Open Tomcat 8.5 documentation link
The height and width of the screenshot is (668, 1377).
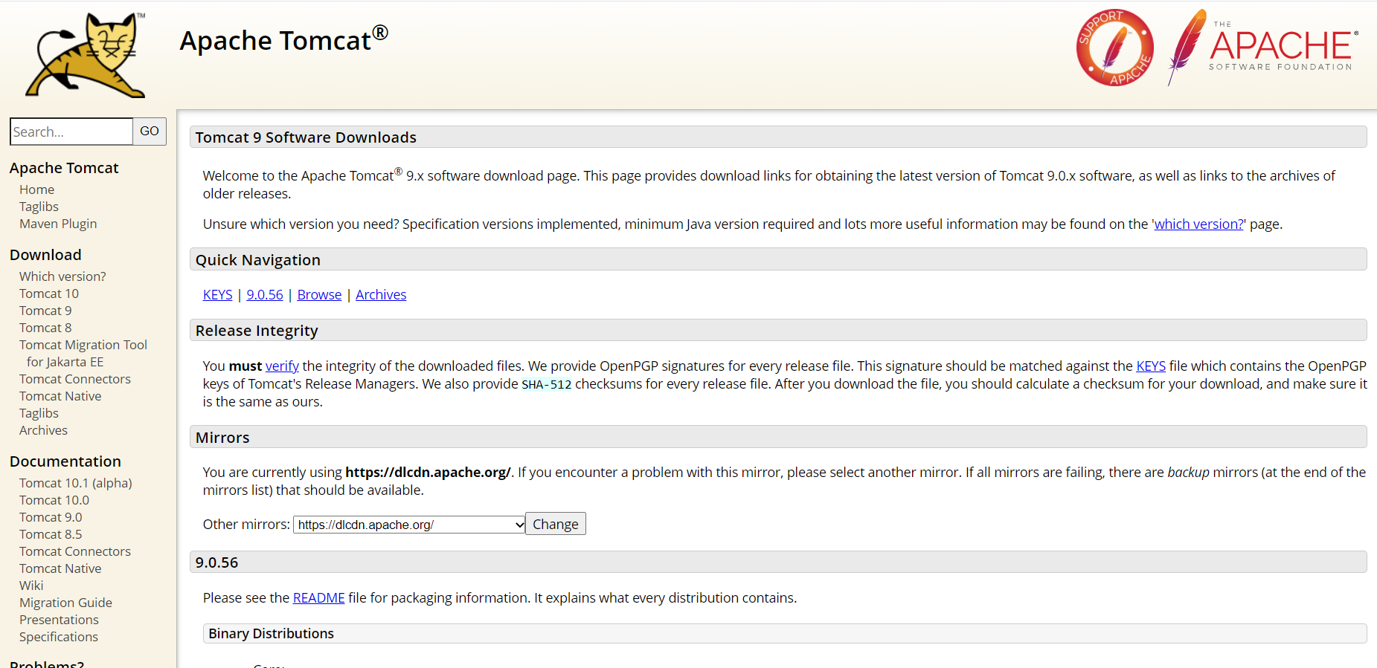pyautogui.click(x=51, y=534)
